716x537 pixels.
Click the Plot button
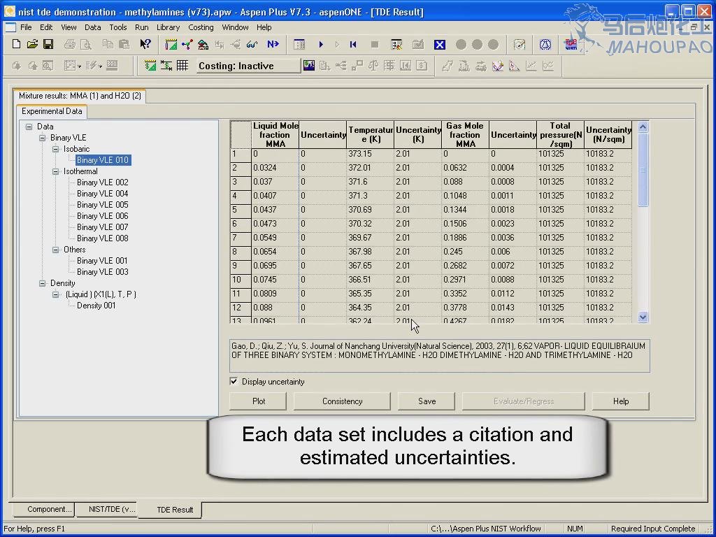pos(259,401)
